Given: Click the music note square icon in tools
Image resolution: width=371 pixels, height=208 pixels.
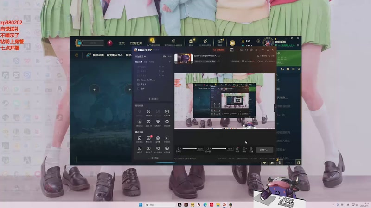Looking at the screenshot, I should point(167,122).
